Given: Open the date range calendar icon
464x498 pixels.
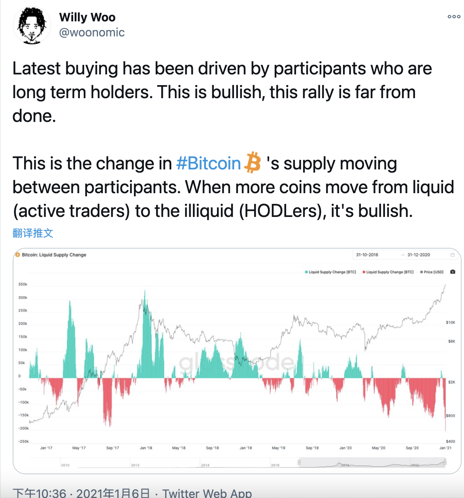Looking at the screenshot, I should pos(453,255).
